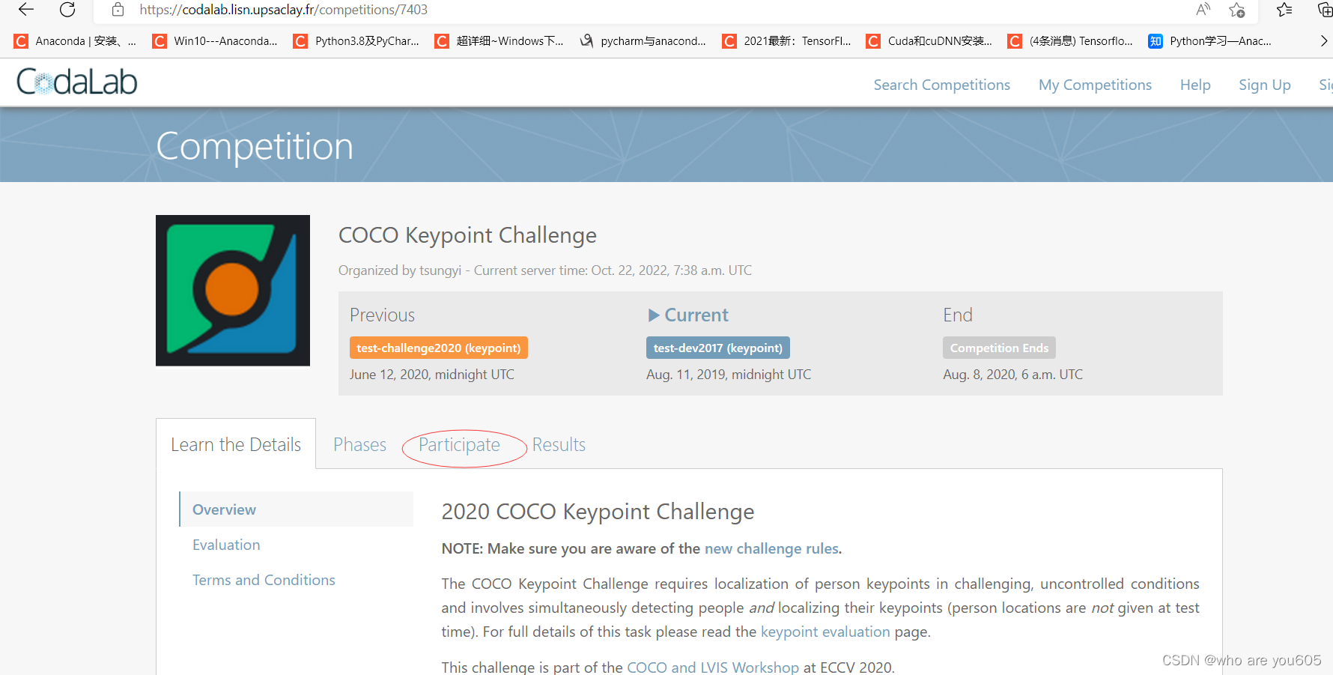Click the CodaLab logo
This screenshot has width=1333, height=675.
77,82
